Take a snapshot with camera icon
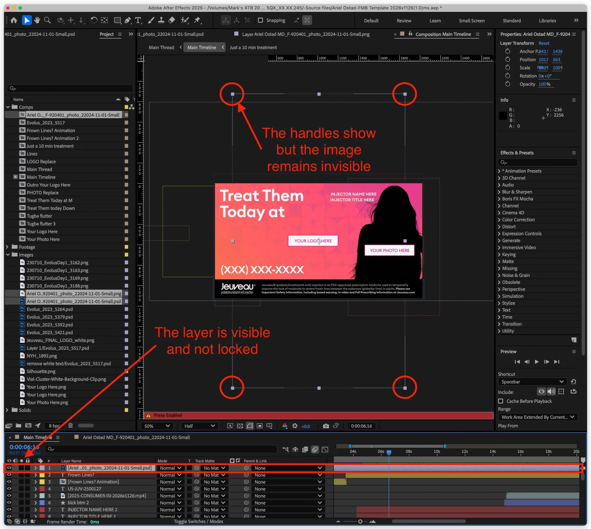The image size is (591, 529). 326,426
